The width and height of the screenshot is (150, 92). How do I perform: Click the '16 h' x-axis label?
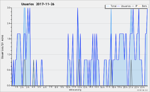point(102,87)
